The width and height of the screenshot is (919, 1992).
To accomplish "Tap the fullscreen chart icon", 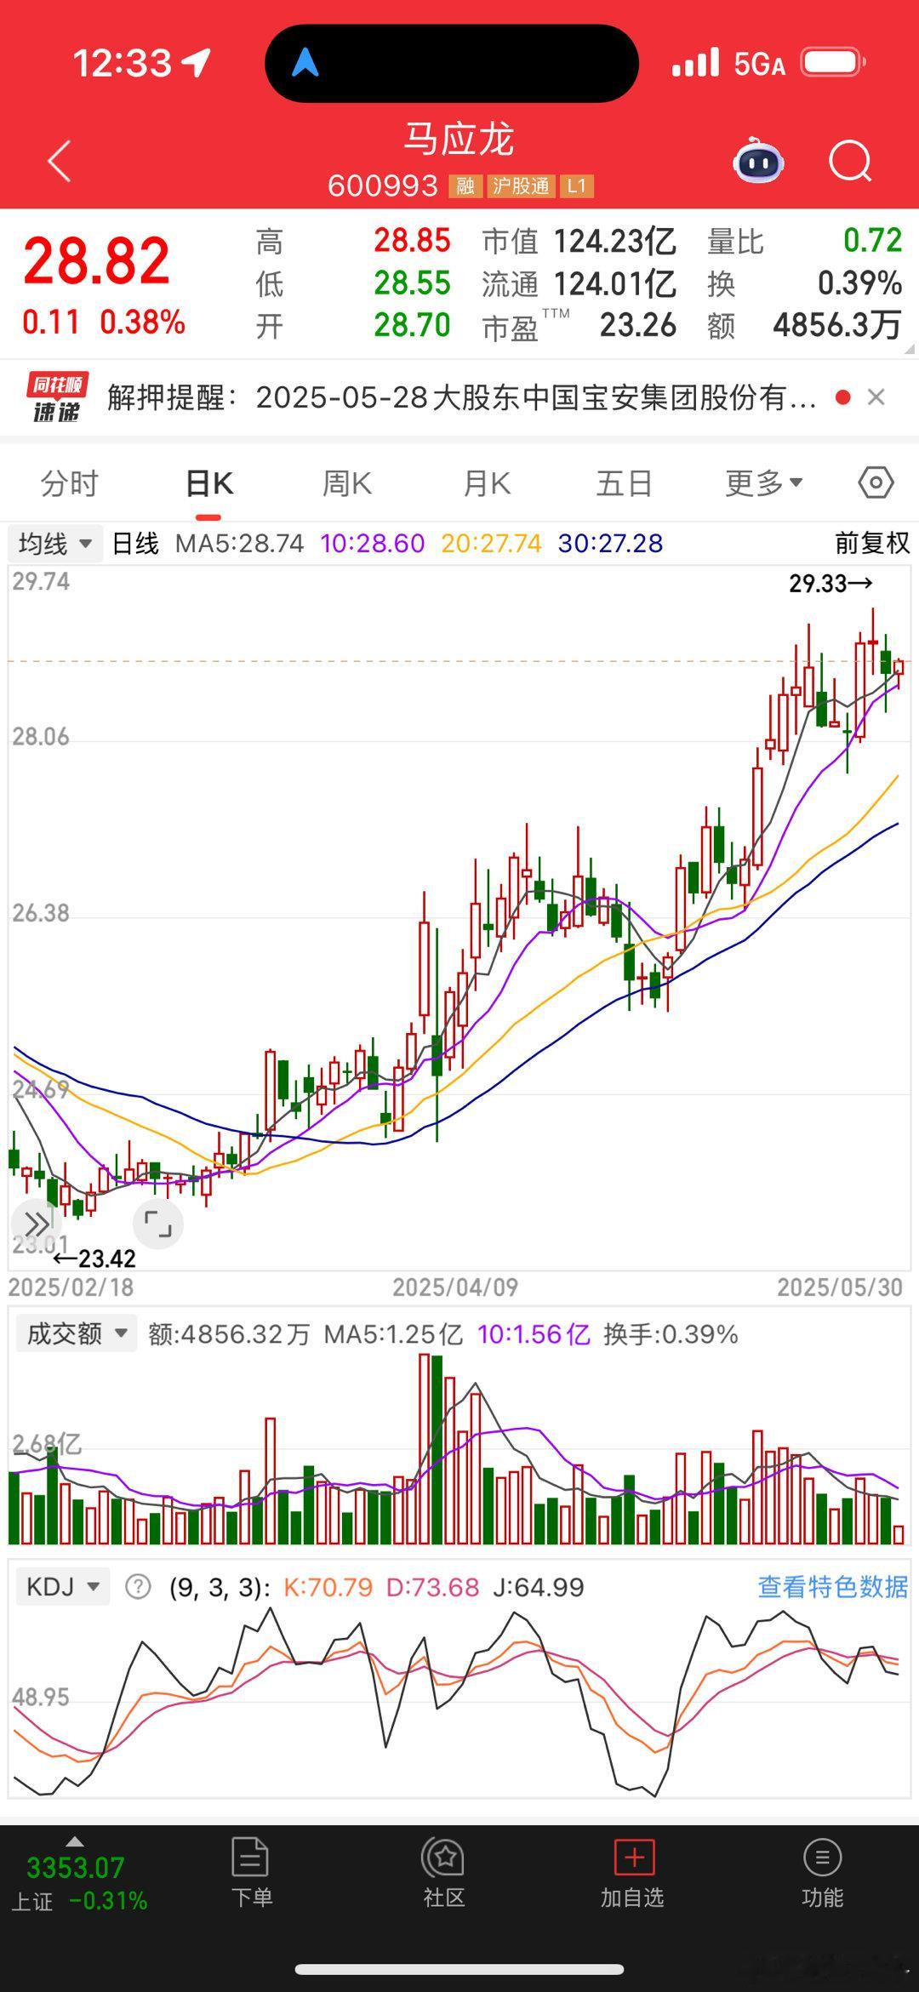I will [158, 1224].
